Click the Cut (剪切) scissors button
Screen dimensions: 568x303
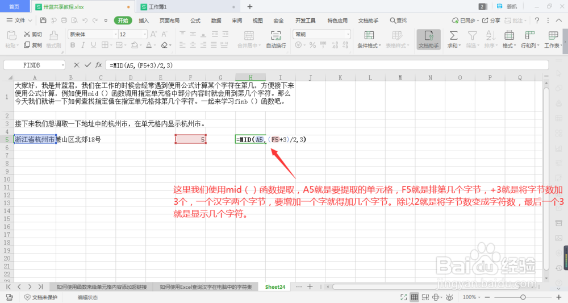click(32, 34)
